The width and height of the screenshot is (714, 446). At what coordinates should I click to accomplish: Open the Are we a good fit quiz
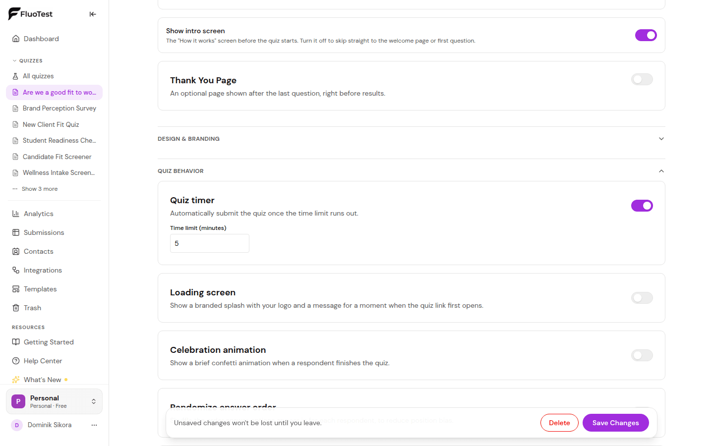point(54,92)
